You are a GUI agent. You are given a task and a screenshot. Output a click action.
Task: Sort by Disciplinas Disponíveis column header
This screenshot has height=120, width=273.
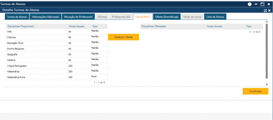point(21,26)
